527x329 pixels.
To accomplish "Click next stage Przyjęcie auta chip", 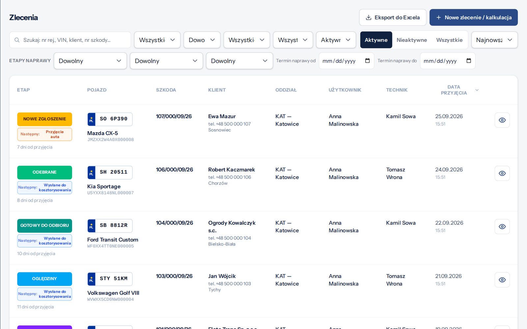I will click(44, 134).
